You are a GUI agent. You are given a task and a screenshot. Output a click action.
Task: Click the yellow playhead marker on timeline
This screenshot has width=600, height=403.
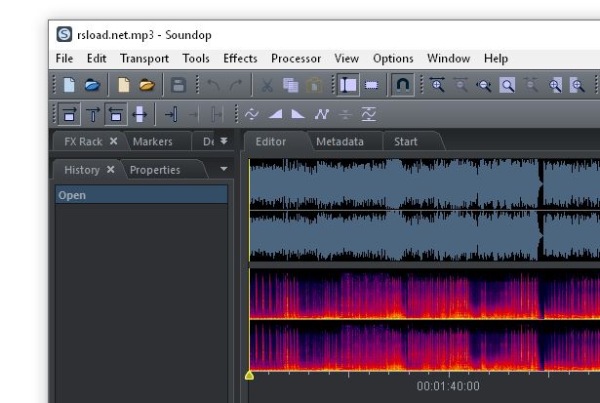(249, 375)
